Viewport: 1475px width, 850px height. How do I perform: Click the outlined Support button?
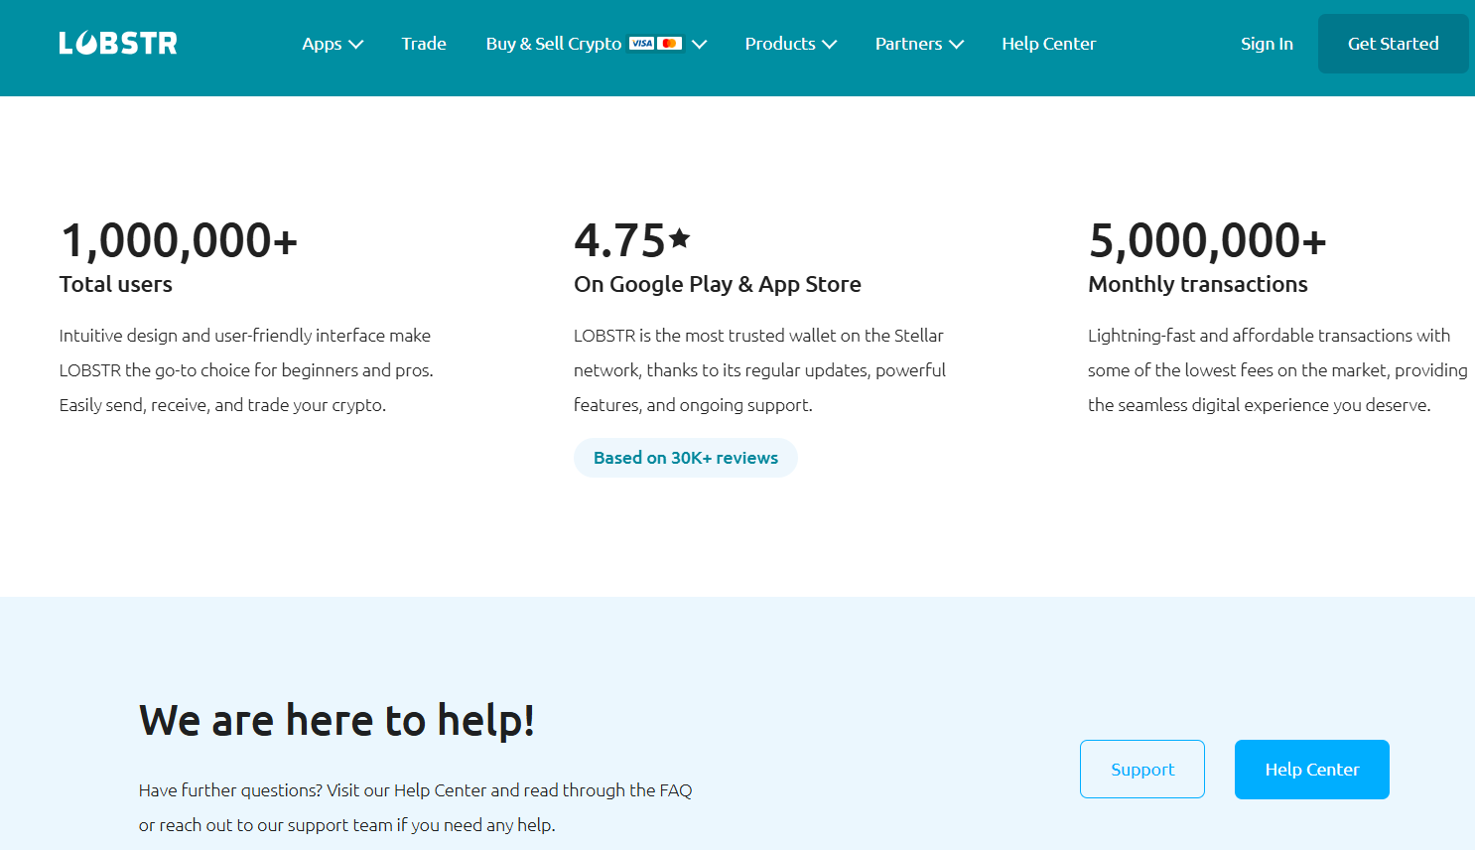(x=1142, y=770)
